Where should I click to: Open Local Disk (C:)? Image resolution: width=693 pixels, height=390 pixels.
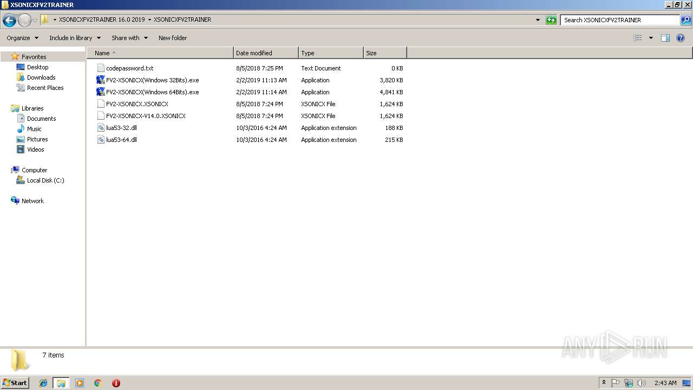pyautogui.click(x=45, y=180)
